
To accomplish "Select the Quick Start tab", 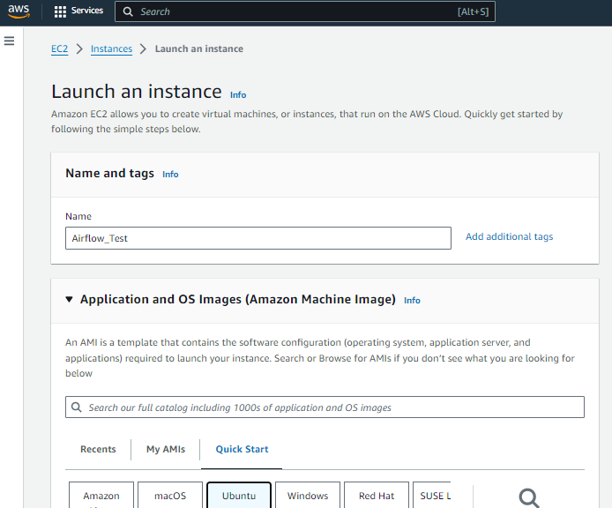I will click(x=242, y=449).
